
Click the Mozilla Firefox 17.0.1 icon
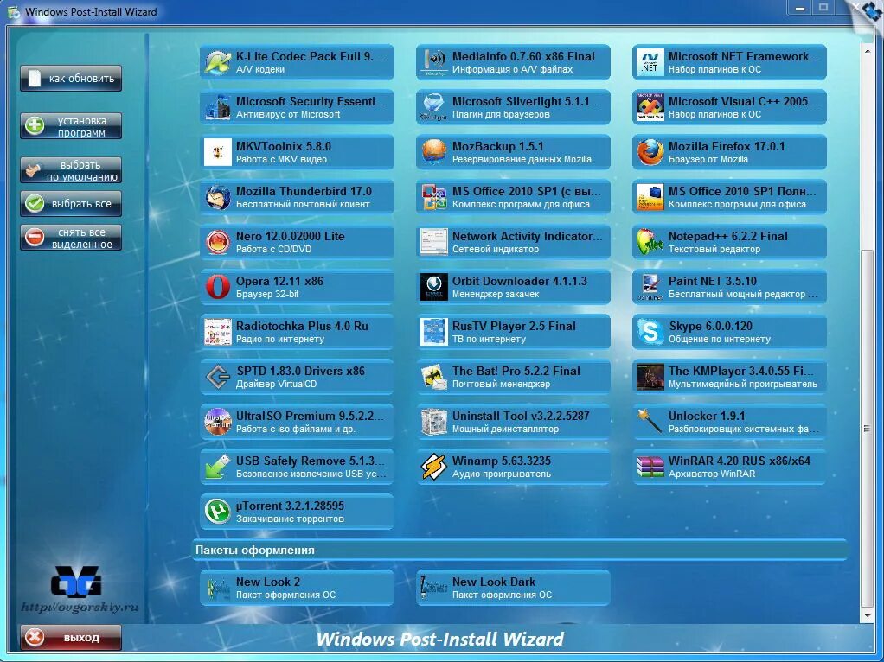point(650,152)
